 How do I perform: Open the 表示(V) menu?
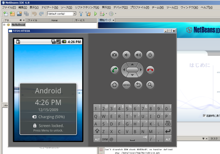pyautogui.click(x=34, y=7)
